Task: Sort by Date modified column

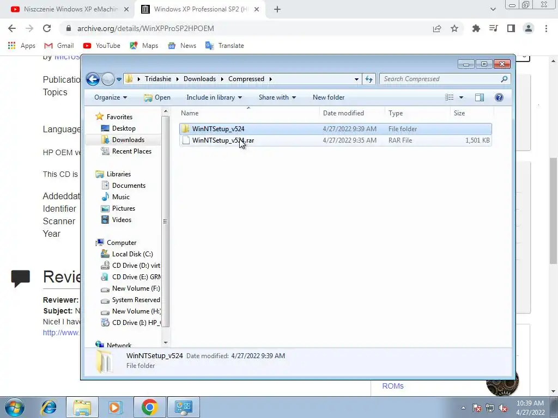Action: [x=352, y=113]
